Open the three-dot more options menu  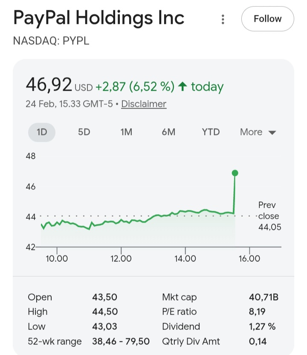tap(223, 19)
